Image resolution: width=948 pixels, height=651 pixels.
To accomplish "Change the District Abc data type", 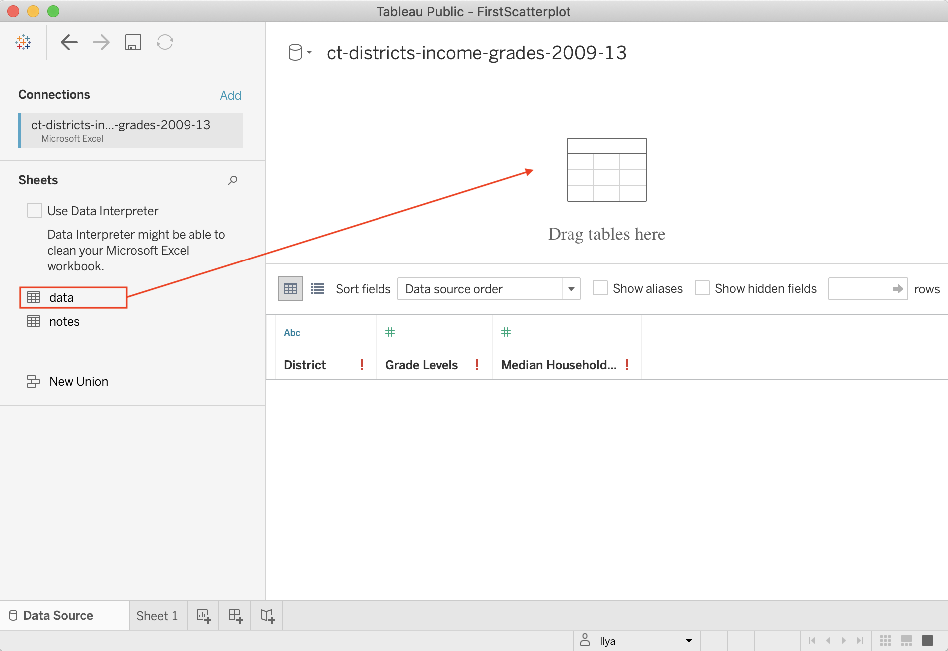I will [x=292, y=333].
